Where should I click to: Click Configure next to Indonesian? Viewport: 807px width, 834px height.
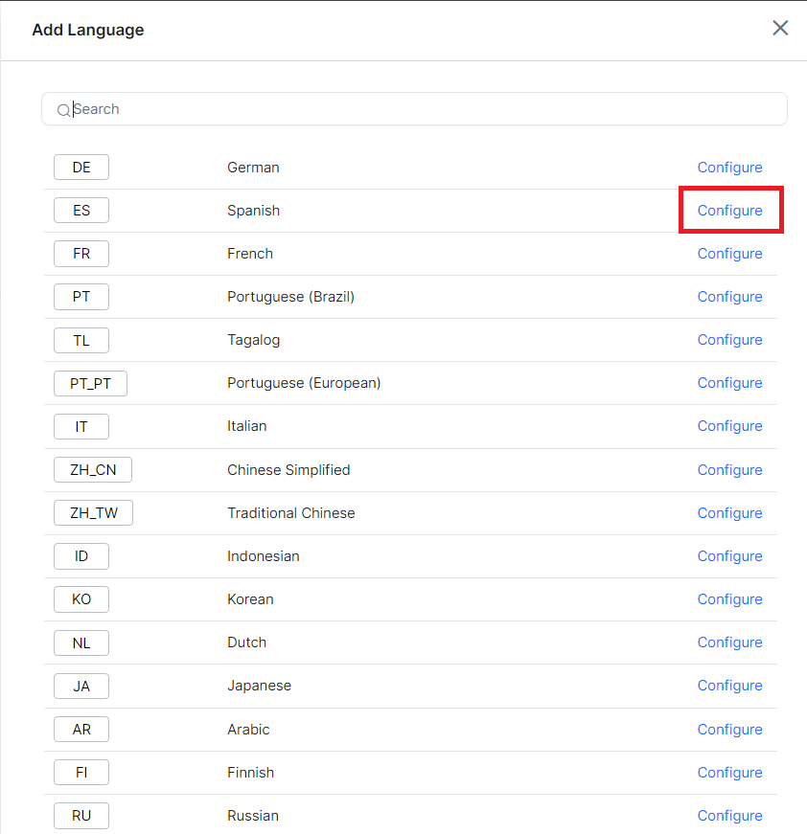(729, 556)
